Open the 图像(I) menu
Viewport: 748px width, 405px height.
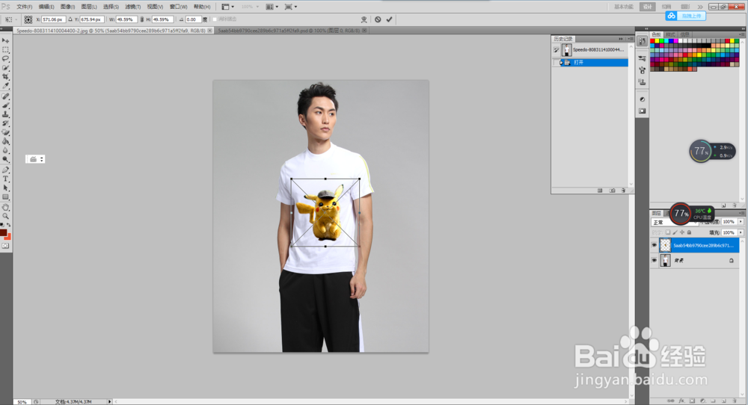point(68,7)
